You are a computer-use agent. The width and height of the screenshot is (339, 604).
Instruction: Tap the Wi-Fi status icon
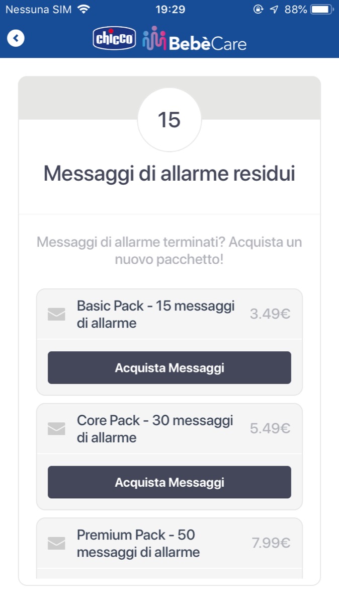tap(84, 10)
